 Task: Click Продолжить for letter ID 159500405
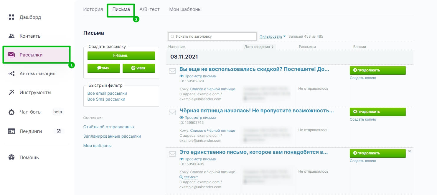point(378,153)
